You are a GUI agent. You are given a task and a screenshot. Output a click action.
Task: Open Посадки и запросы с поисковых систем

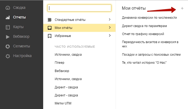151,55
